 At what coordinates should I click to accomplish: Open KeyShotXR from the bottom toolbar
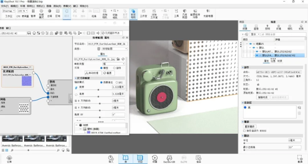click(x=168, y=158)
